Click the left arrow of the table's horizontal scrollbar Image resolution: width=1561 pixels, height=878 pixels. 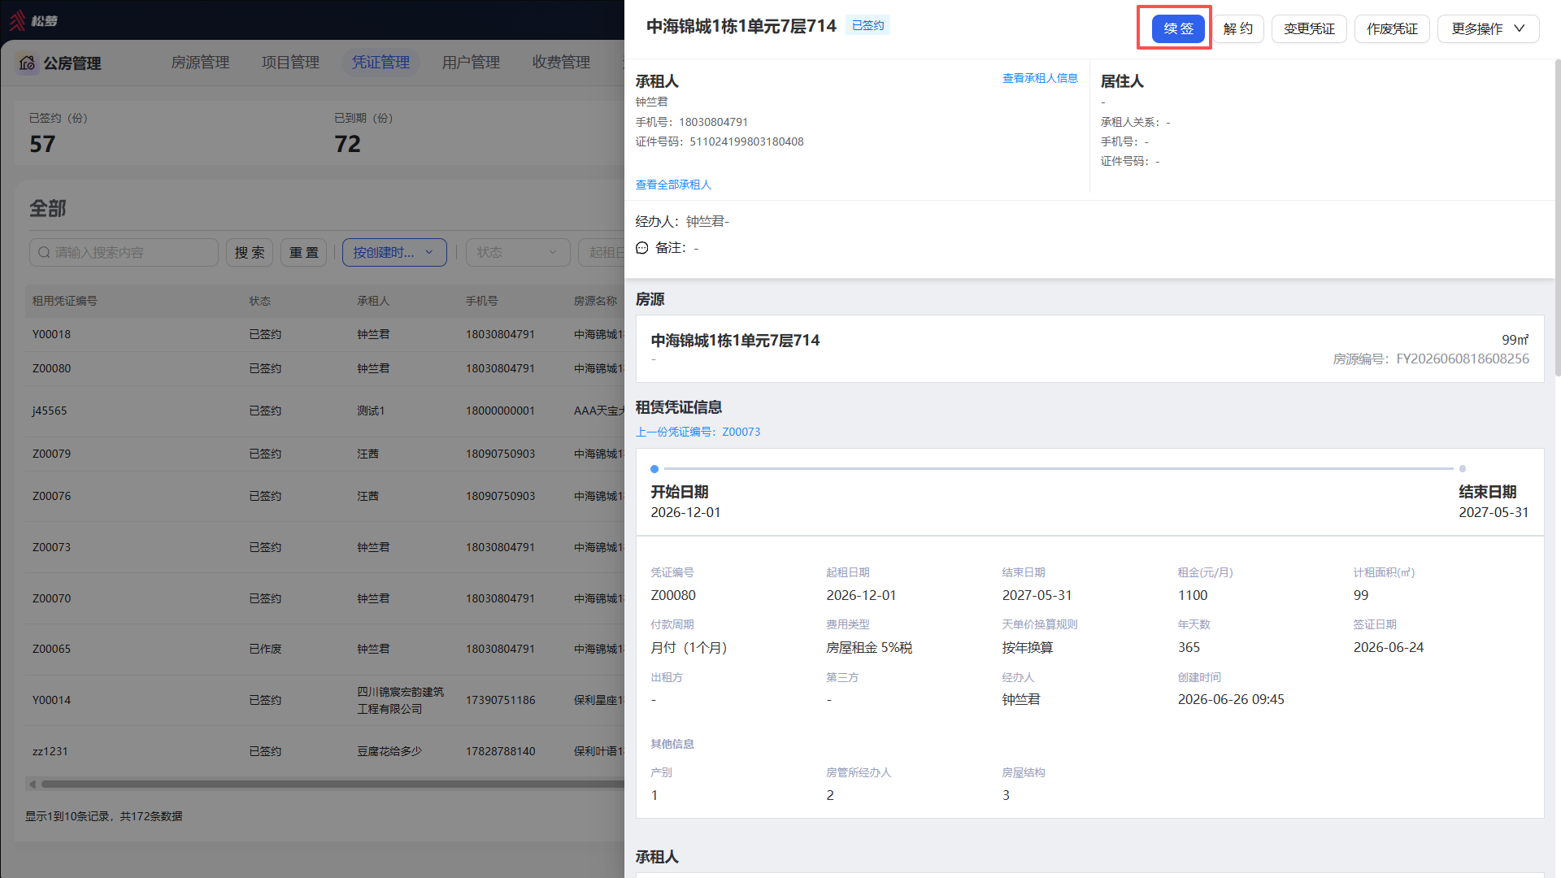[32, 785]
